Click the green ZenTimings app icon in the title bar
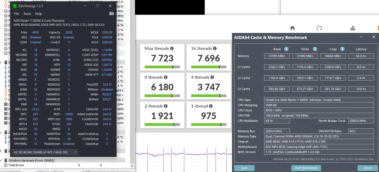 click(15, 6)
